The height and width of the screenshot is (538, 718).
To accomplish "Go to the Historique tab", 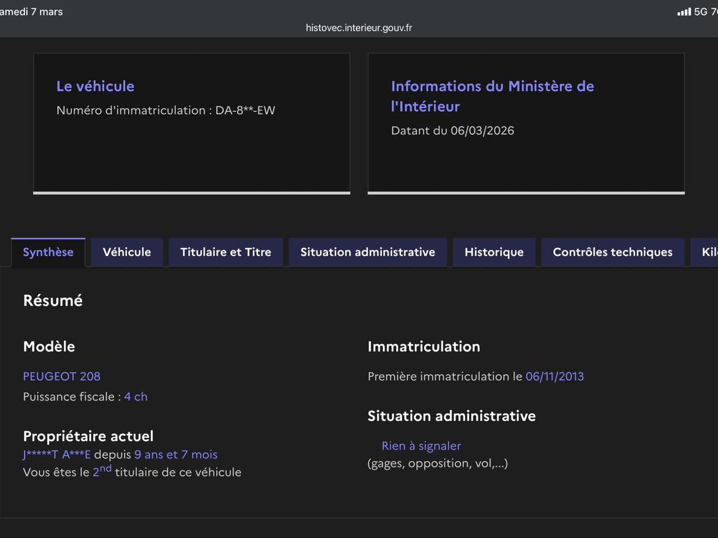I will coord(494,252).
